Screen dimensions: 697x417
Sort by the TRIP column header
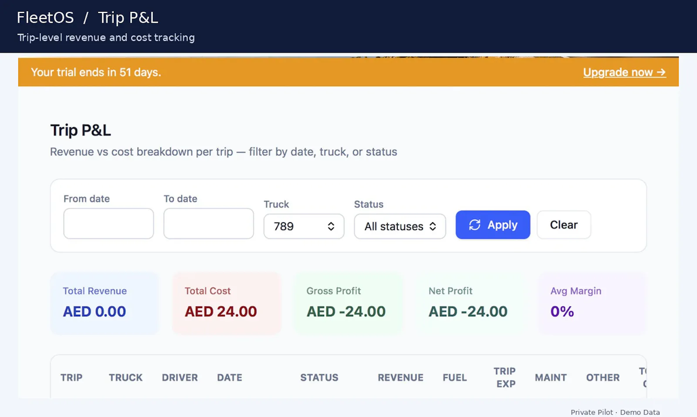(x=71, y=377)
